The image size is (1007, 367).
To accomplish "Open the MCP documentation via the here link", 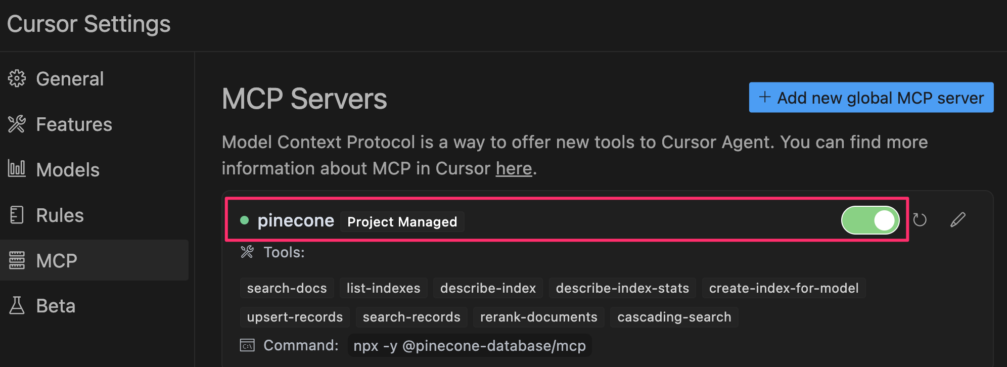I will click(514, 168).
